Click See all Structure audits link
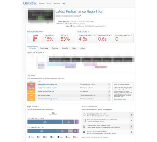The height and width of the screenshot is (142, 157). pyautogui.click(x=120, y=99)
